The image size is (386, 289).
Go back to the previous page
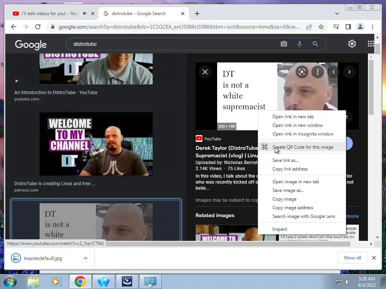pos(14,27)
